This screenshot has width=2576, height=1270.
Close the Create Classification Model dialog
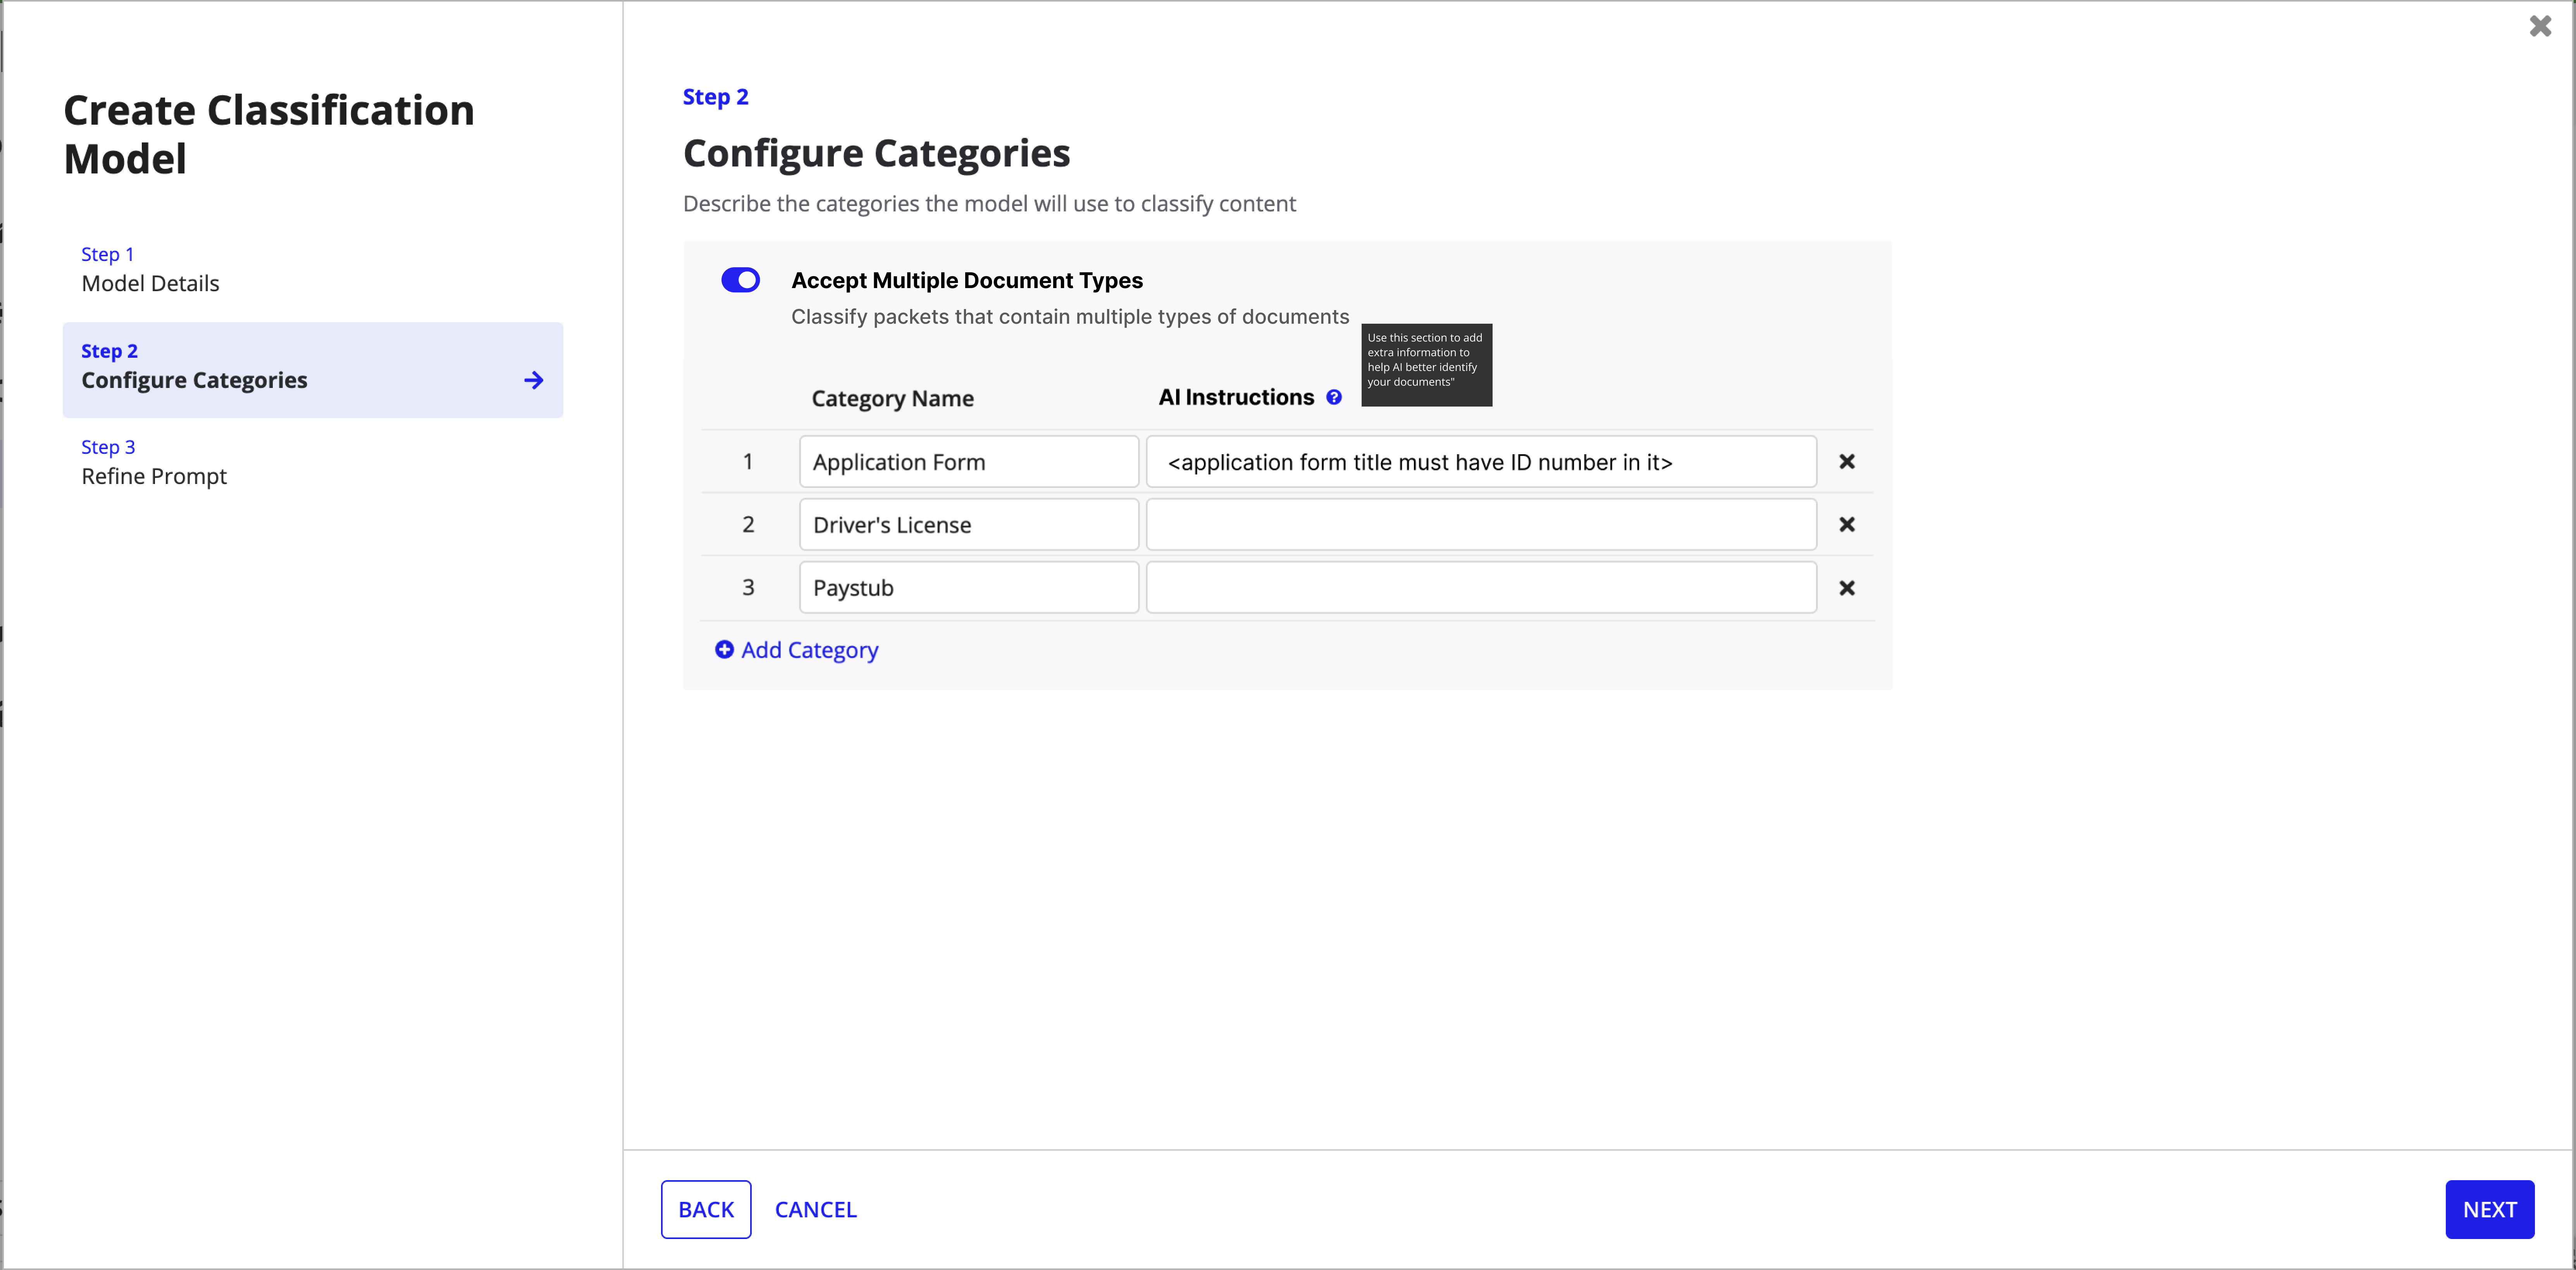point(2539,26)
